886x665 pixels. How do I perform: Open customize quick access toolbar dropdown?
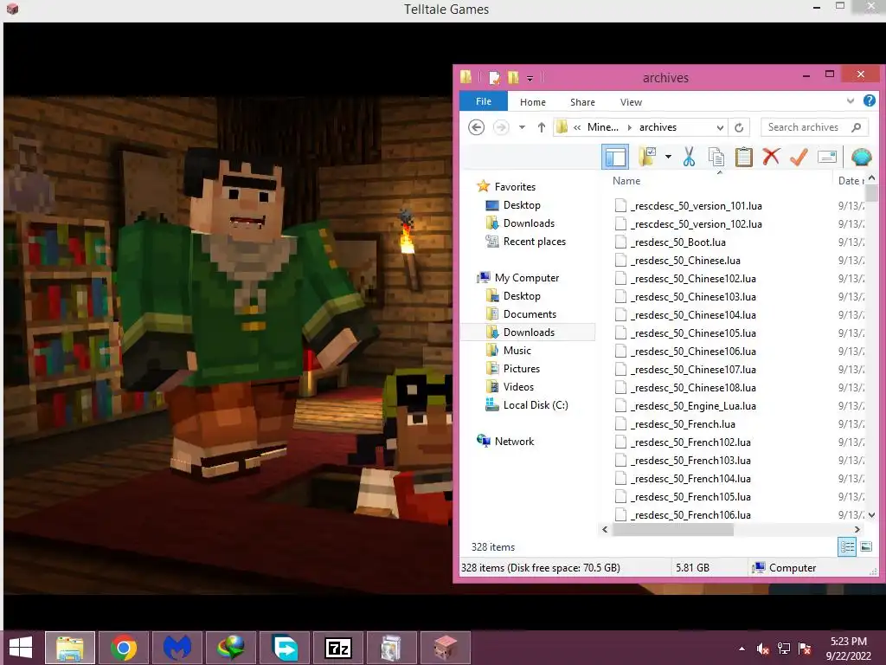[530, 79]
